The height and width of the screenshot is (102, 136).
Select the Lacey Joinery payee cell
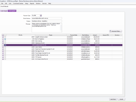(x=51, y=47)
